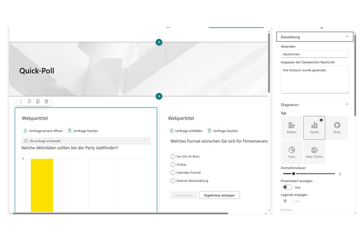Click the web part delete trash icon
This screenshot has width=364, height=243.
47,101
